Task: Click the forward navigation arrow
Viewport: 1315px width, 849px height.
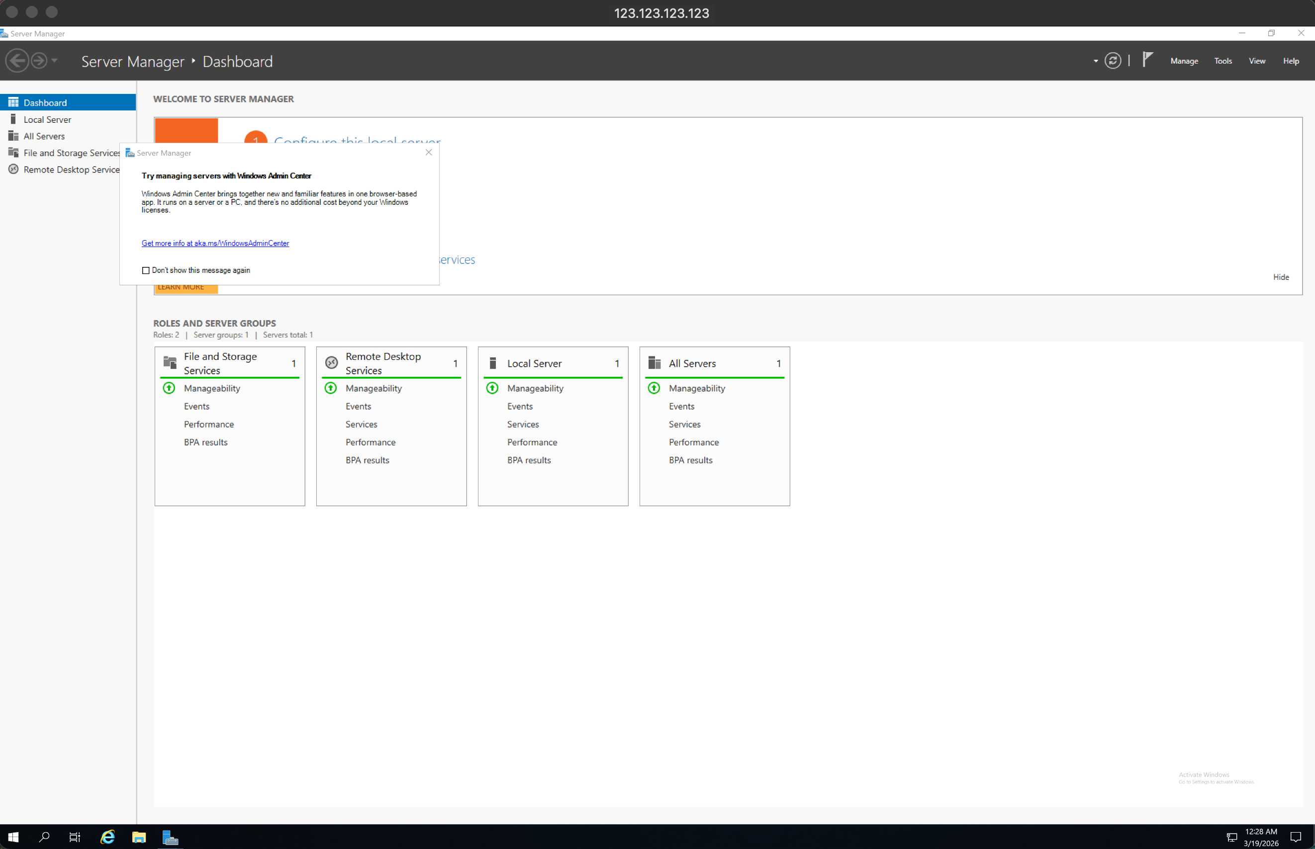Action: pyautogui.click(x=39, y=61)
